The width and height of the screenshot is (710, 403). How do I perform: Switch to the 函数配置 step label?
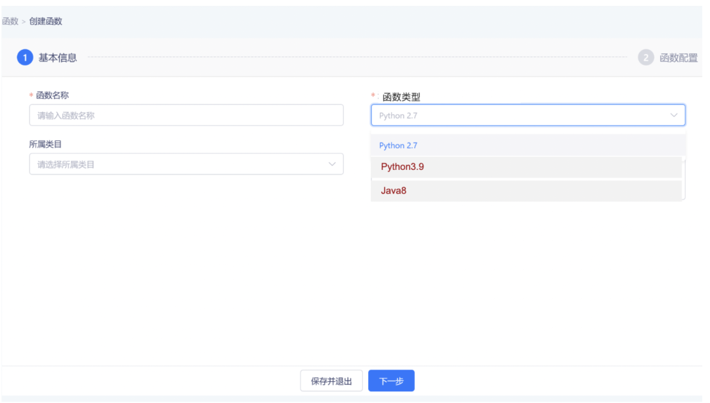pos(678,58)
